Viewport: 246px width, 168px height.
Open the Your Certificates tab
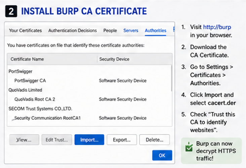26,31
